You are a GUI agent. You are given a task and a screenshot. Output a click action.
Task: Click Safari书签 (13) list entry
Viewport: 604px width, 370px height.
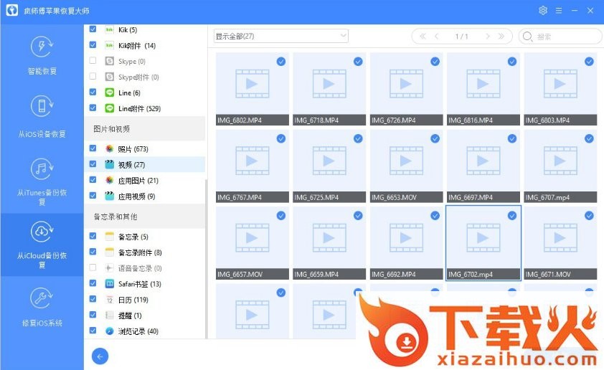[x=139, y=284]
